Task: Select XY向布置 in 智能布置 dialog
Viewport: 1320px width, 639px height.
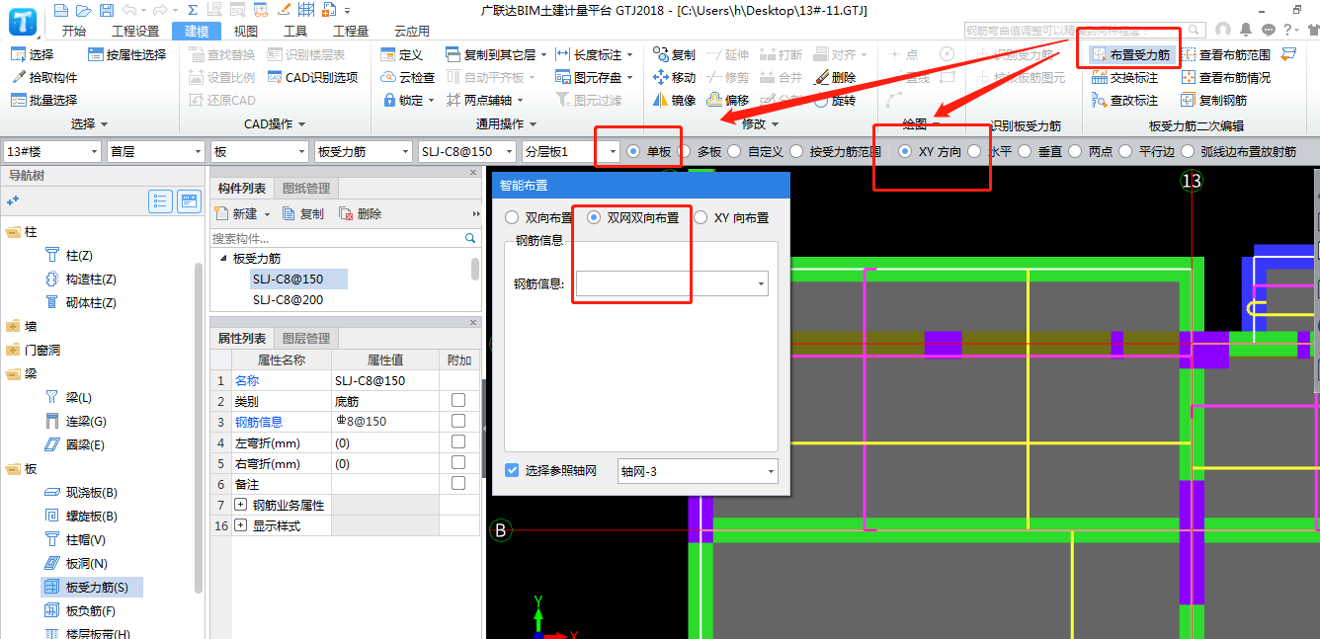Action: tap(731, 217)
